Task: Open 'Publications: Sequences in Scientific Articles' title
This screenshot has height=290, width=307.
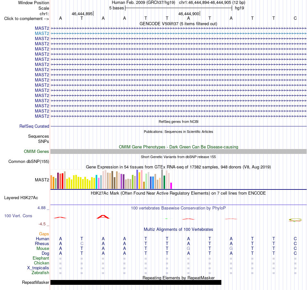Action: [178, 132]
